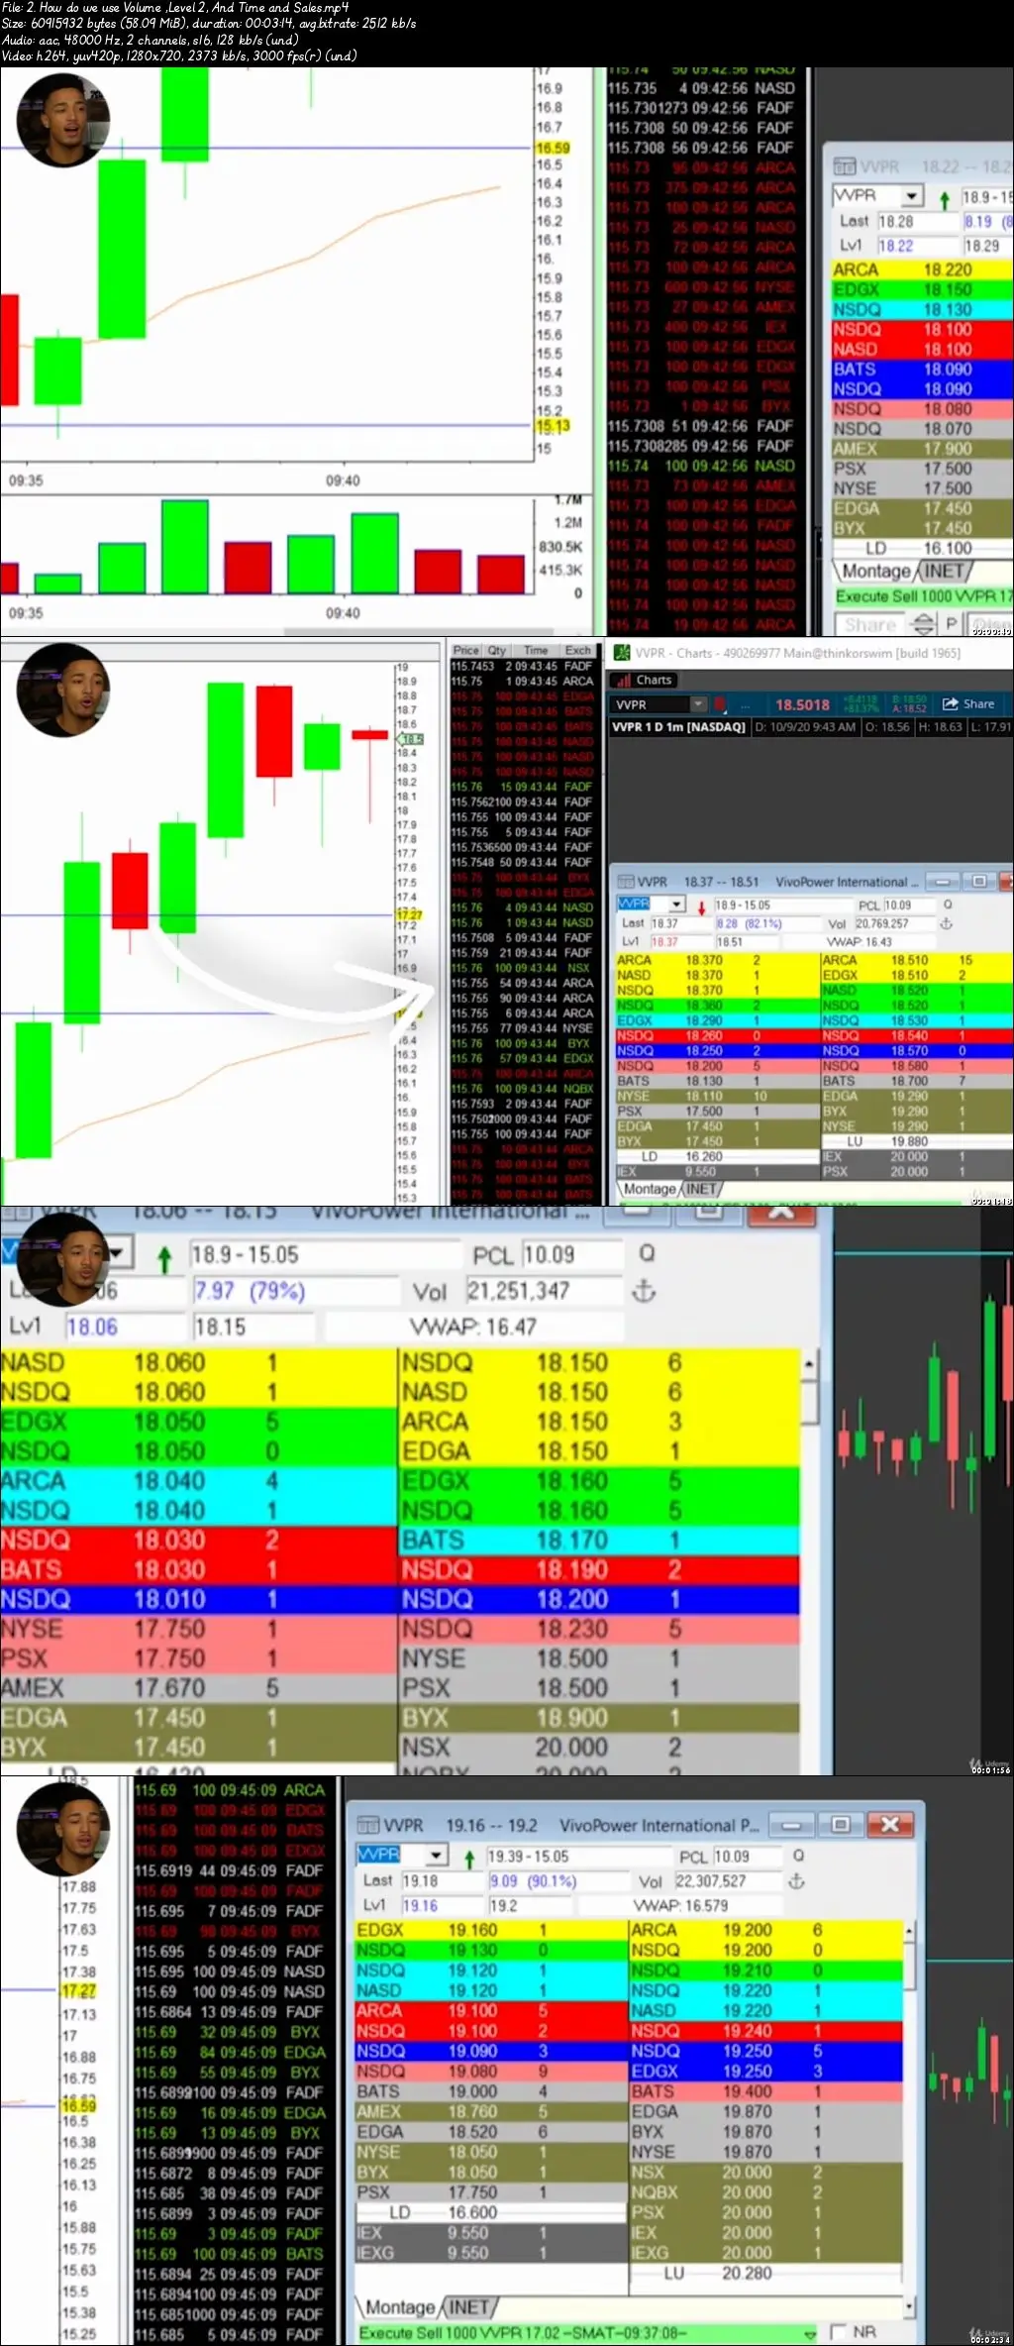Viewport: 1014px width, 2346px height.
Task: Select the INET tab in the 18.37 -- 18.51 window
Action: 701,1188
